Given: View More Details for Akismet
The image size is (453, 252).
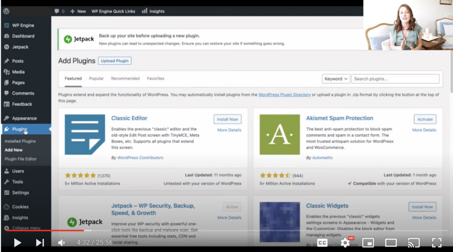Looking at the screenshot, I should (424, 130).
